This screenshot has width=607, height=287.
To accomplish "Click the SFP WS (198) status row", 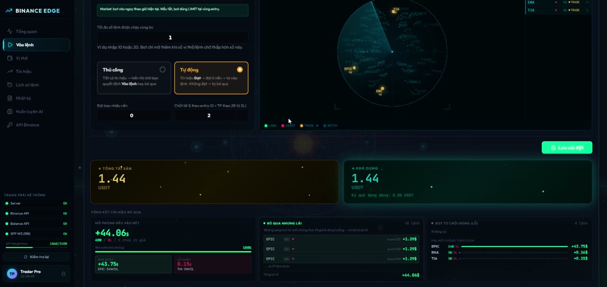I will coord(36,233).
